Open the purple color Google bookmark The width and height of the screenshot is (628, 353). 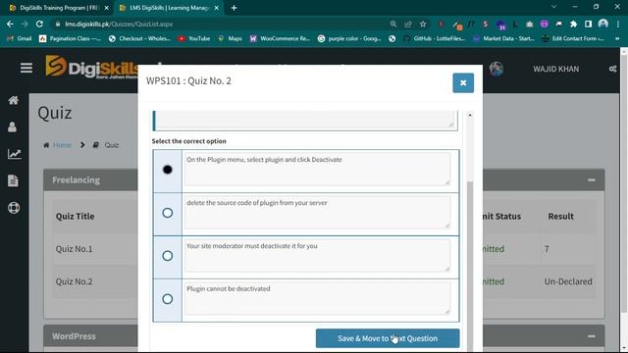click(349, 38)
